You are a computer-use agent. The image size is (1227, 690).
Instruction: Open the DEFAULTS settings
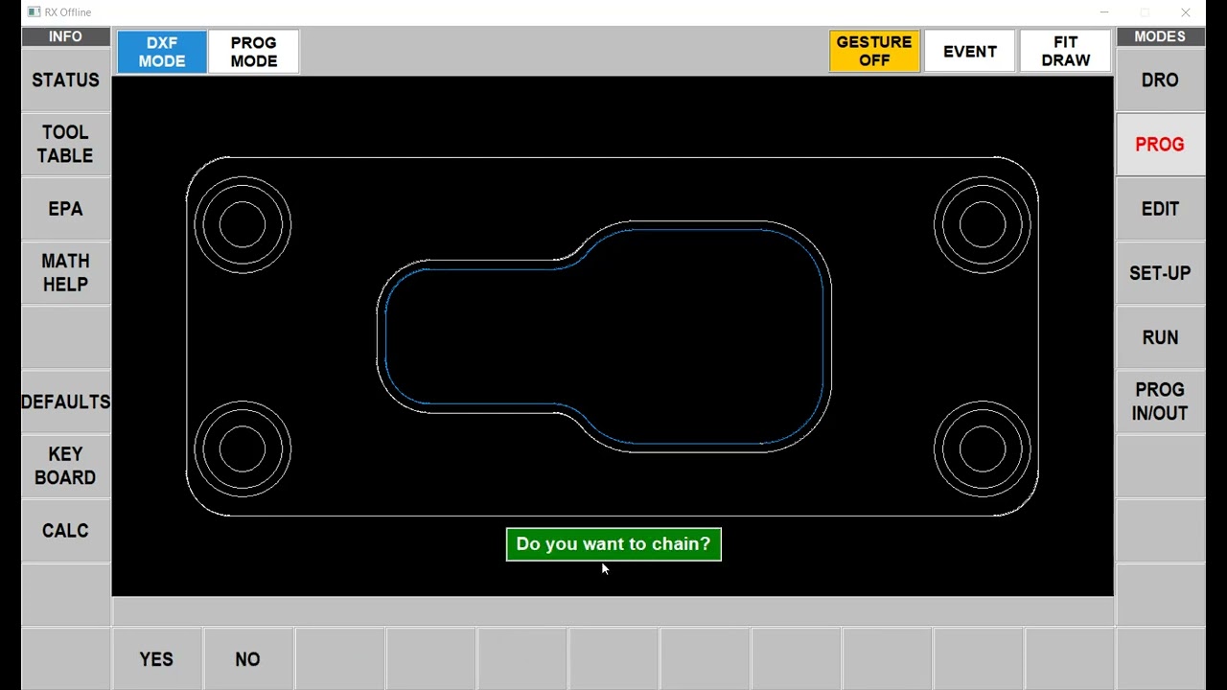click(65, 402)
